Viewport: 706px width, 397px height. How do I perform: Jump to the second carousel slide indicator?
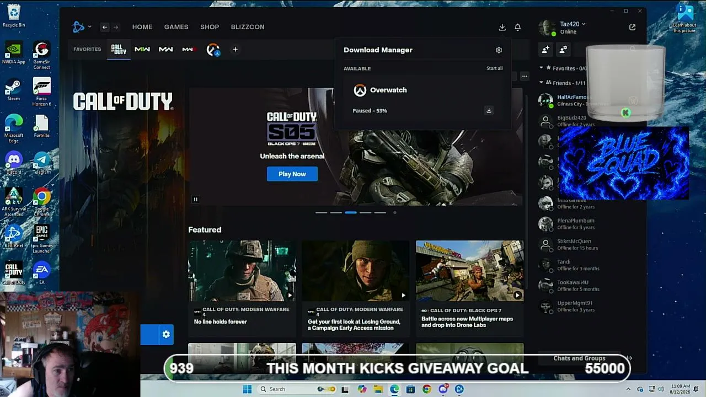click(336, 212)
